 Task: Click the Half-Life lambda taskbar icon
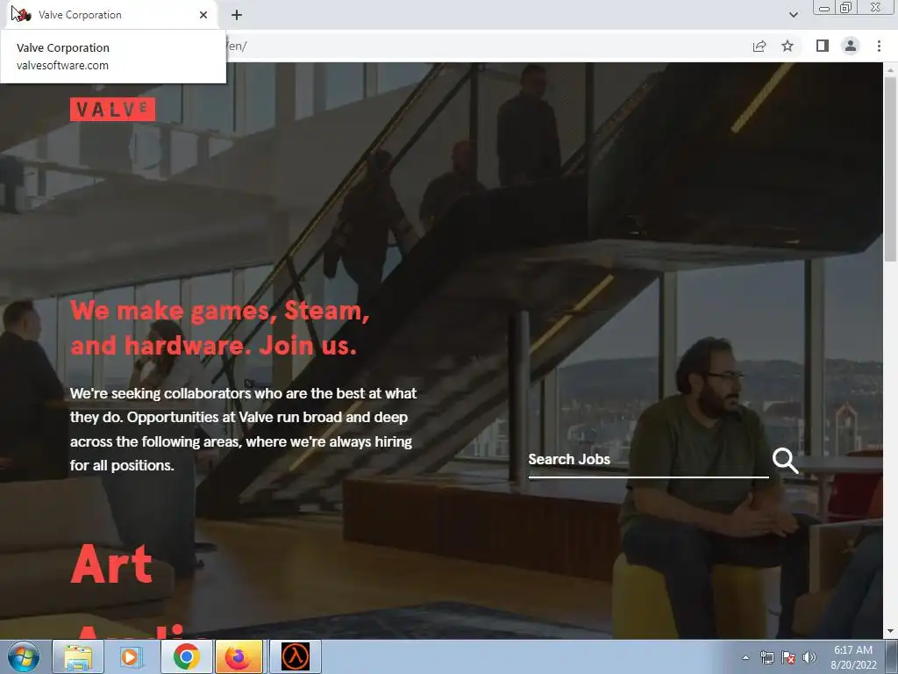coord(296,656)
